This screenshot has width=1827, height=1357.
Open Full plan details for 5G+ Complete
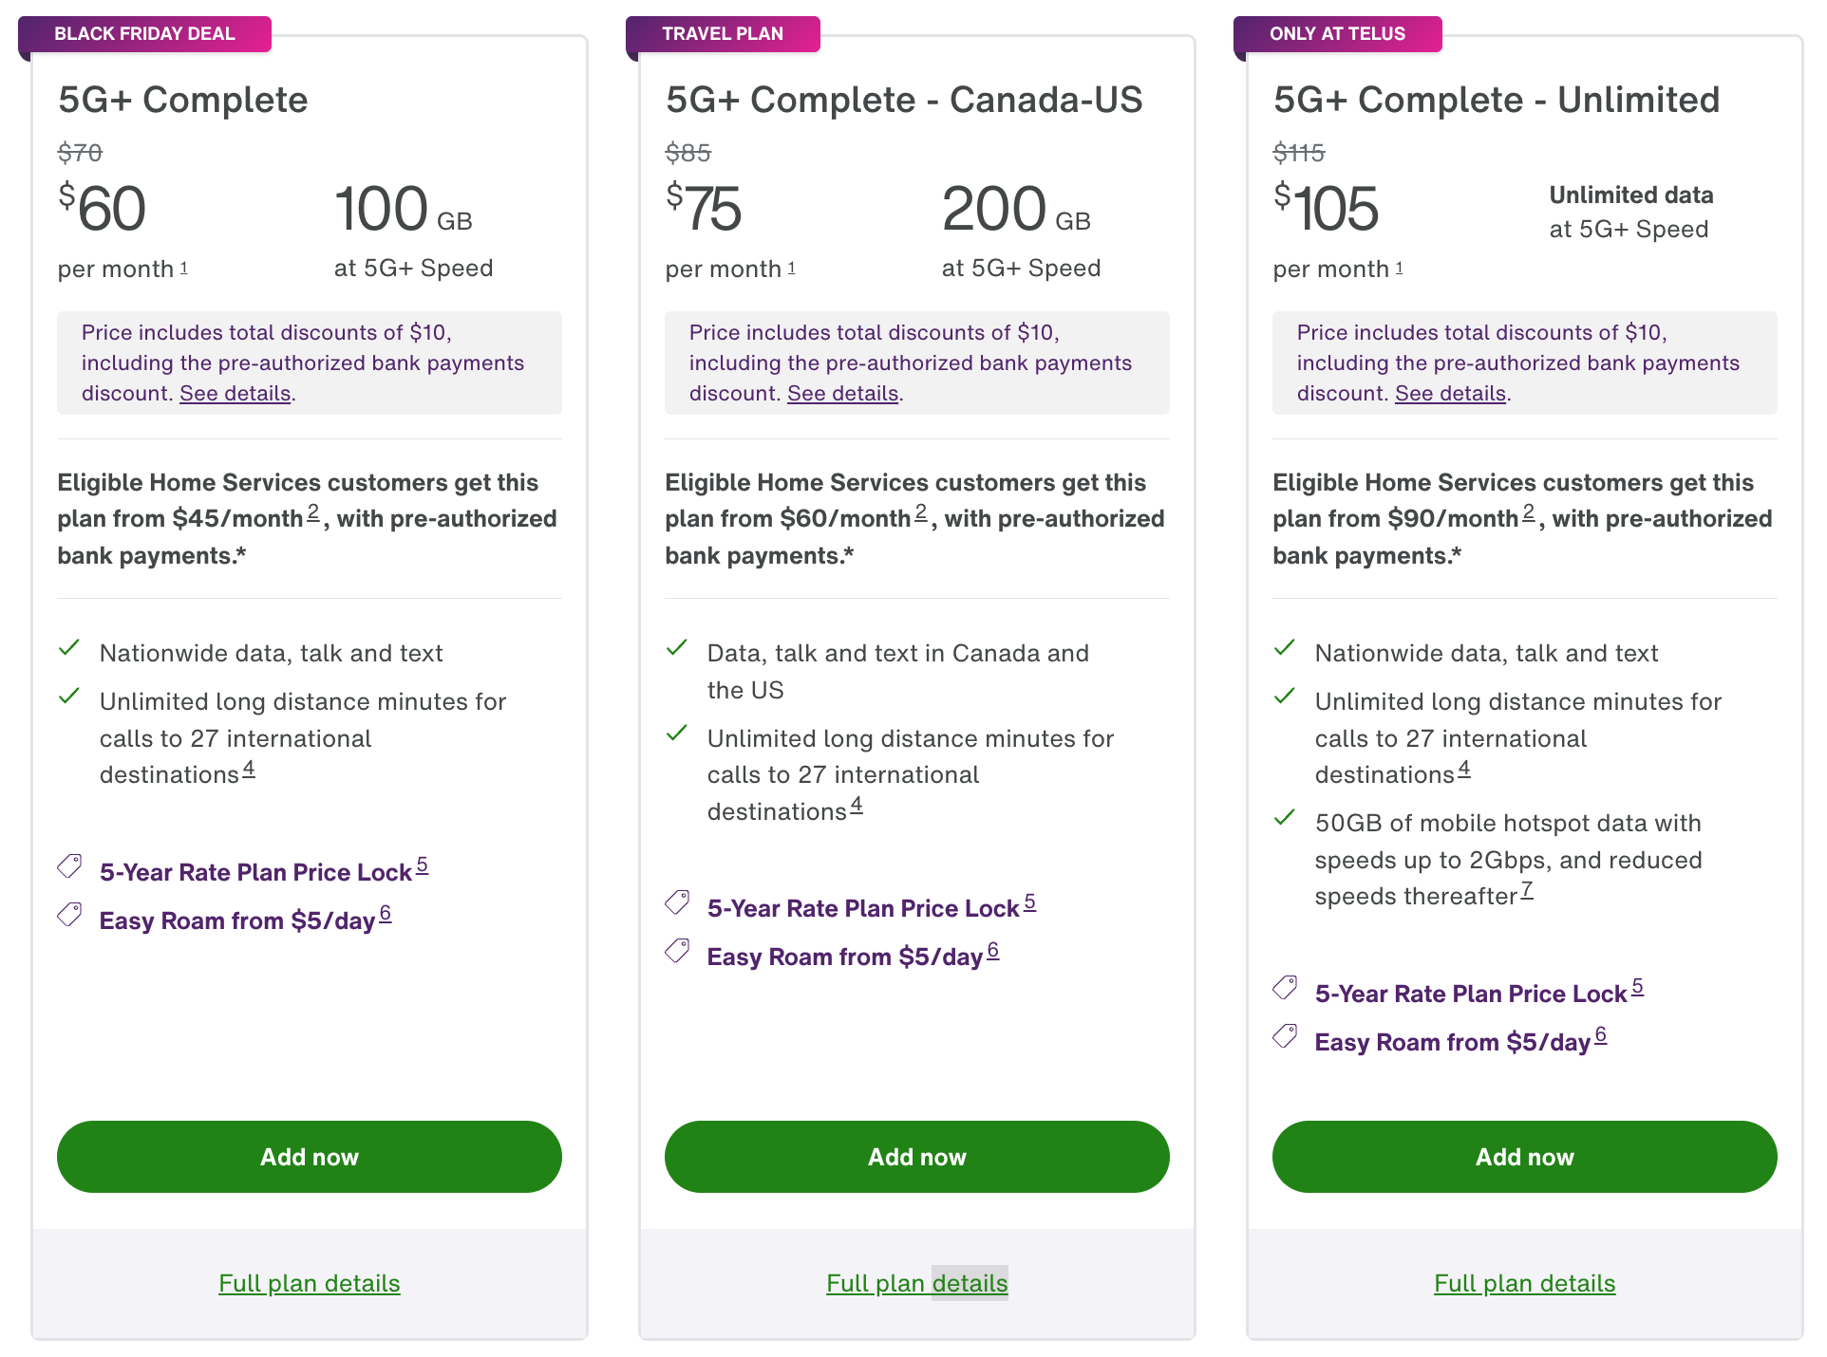tap(310, 1283)
